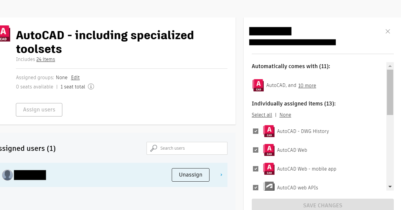The image size is (401, 210).
Task: Click the AutoCAD web APIs icon
Action: point(269,187)
